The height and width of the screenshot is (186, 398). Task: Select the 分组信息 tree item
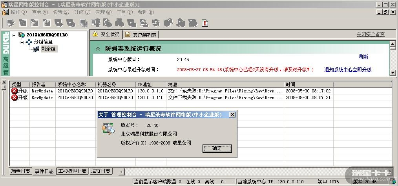pos(43,42)
